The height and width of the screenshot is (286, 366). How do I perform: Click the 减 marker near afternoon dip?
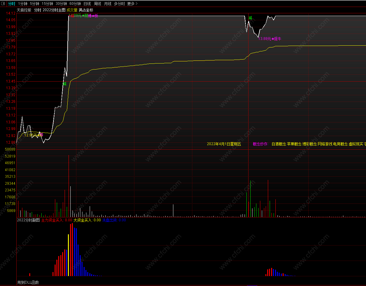click(250, 18)
